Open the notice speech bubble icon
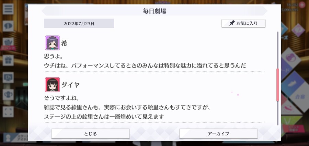This screenshot has width=309, height=146. click(x=8, y=26)
